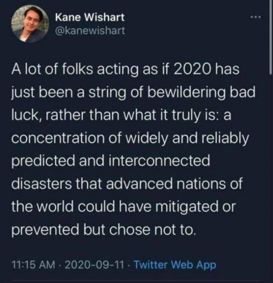Visit the @kanewishart handle

[x=90, y=30]
